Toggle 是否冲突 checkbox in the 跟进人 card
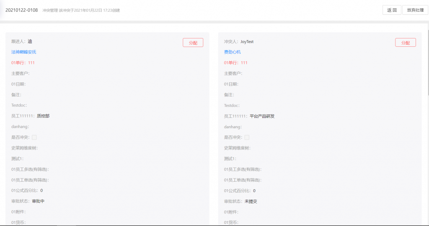Screen dimensions: 429x226 [34, 137]
